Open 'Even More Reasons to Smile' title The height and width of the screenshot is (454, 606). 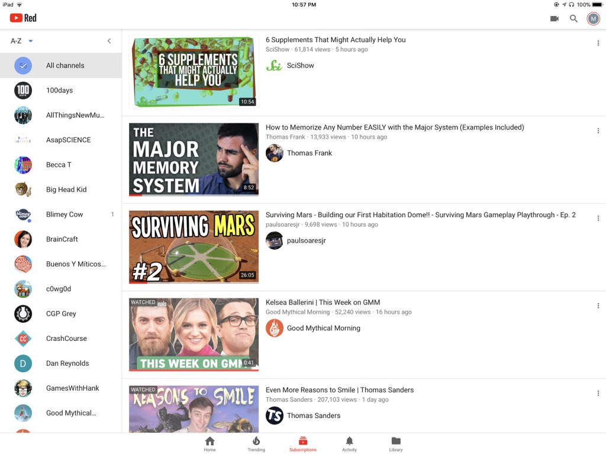[x=339, y=390]
